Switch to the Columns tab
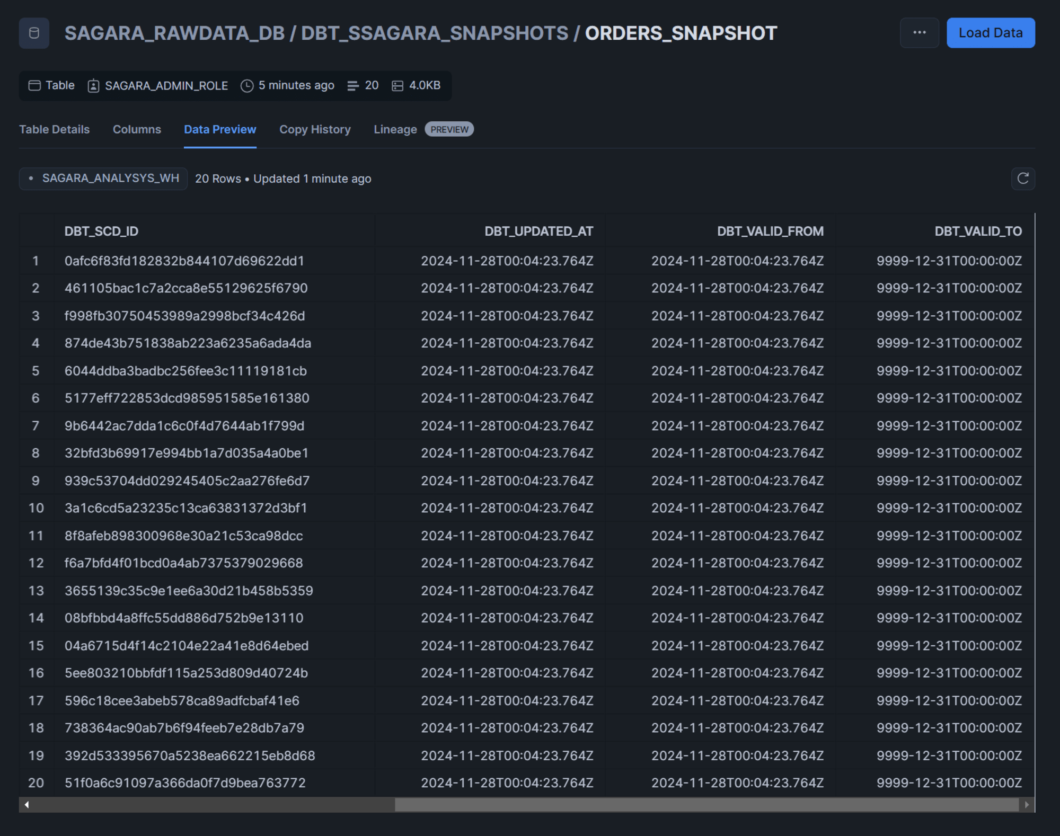The image size is (1060, 836). click(137, 129)
